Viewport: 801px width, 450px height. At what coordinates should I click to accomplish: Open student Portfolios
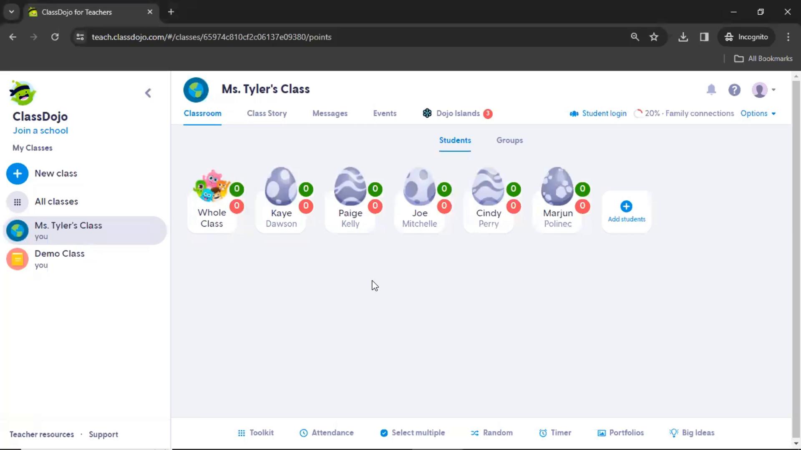point(620,432)
